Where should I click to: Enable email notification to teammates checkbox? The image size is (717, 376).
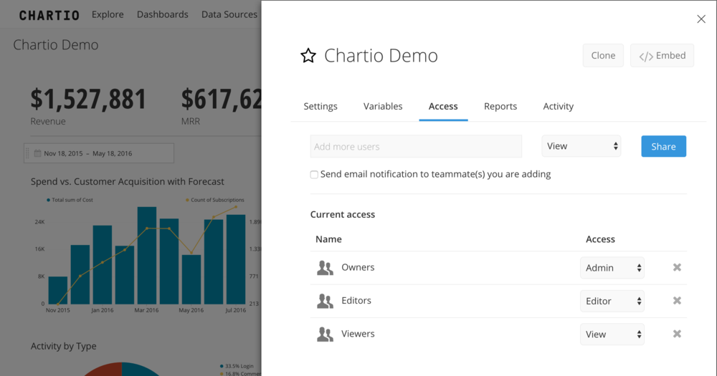314,175
